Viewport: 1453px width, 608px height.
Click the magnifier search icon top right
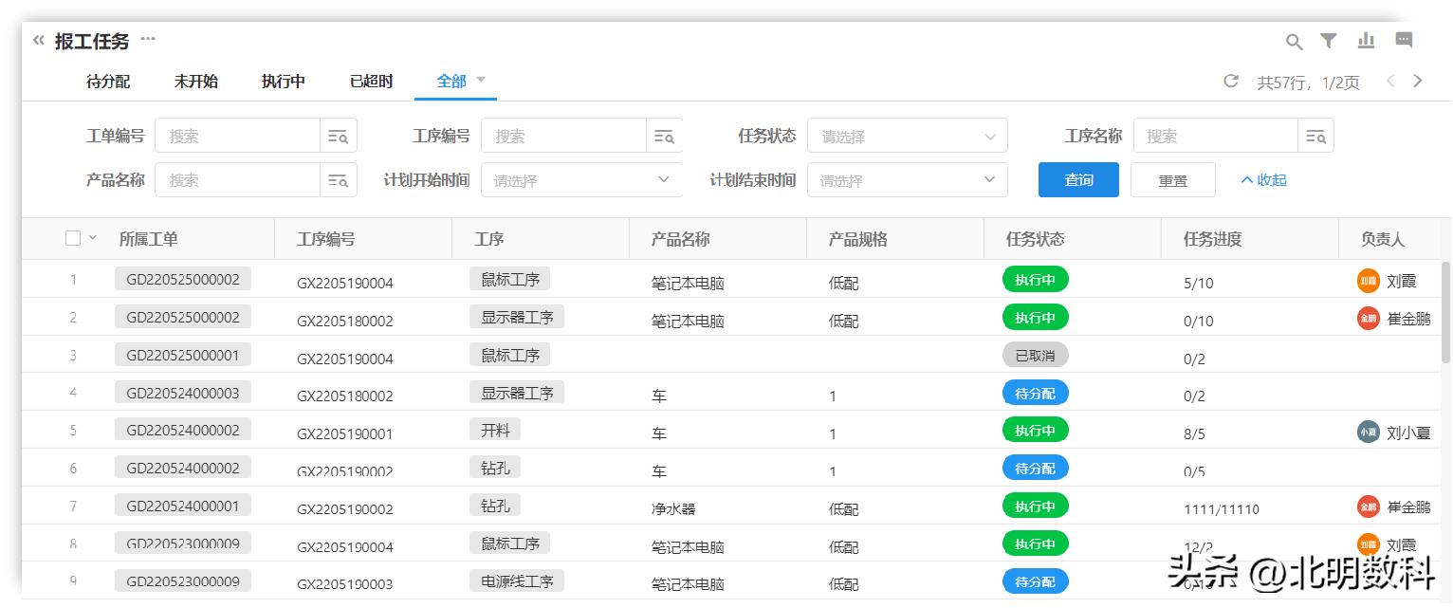[x=1294, y=42]
